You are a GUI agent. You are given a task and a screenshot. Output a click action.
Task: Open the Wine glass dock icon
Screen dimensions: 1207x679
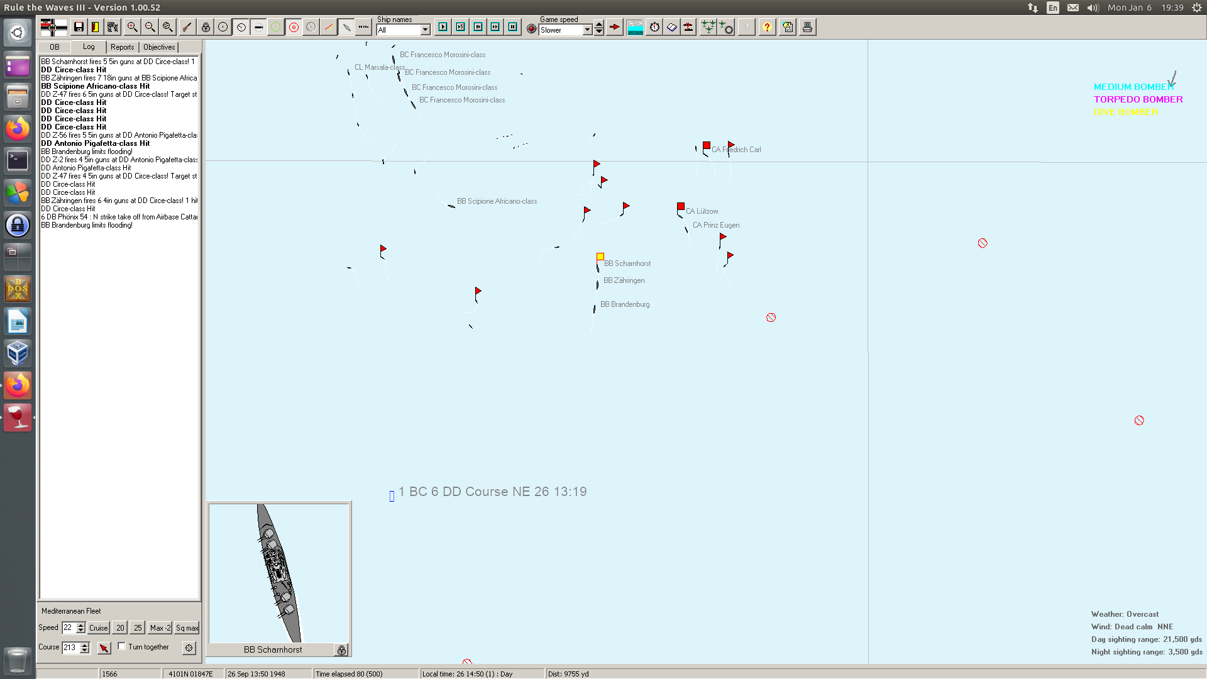[18, 417]
